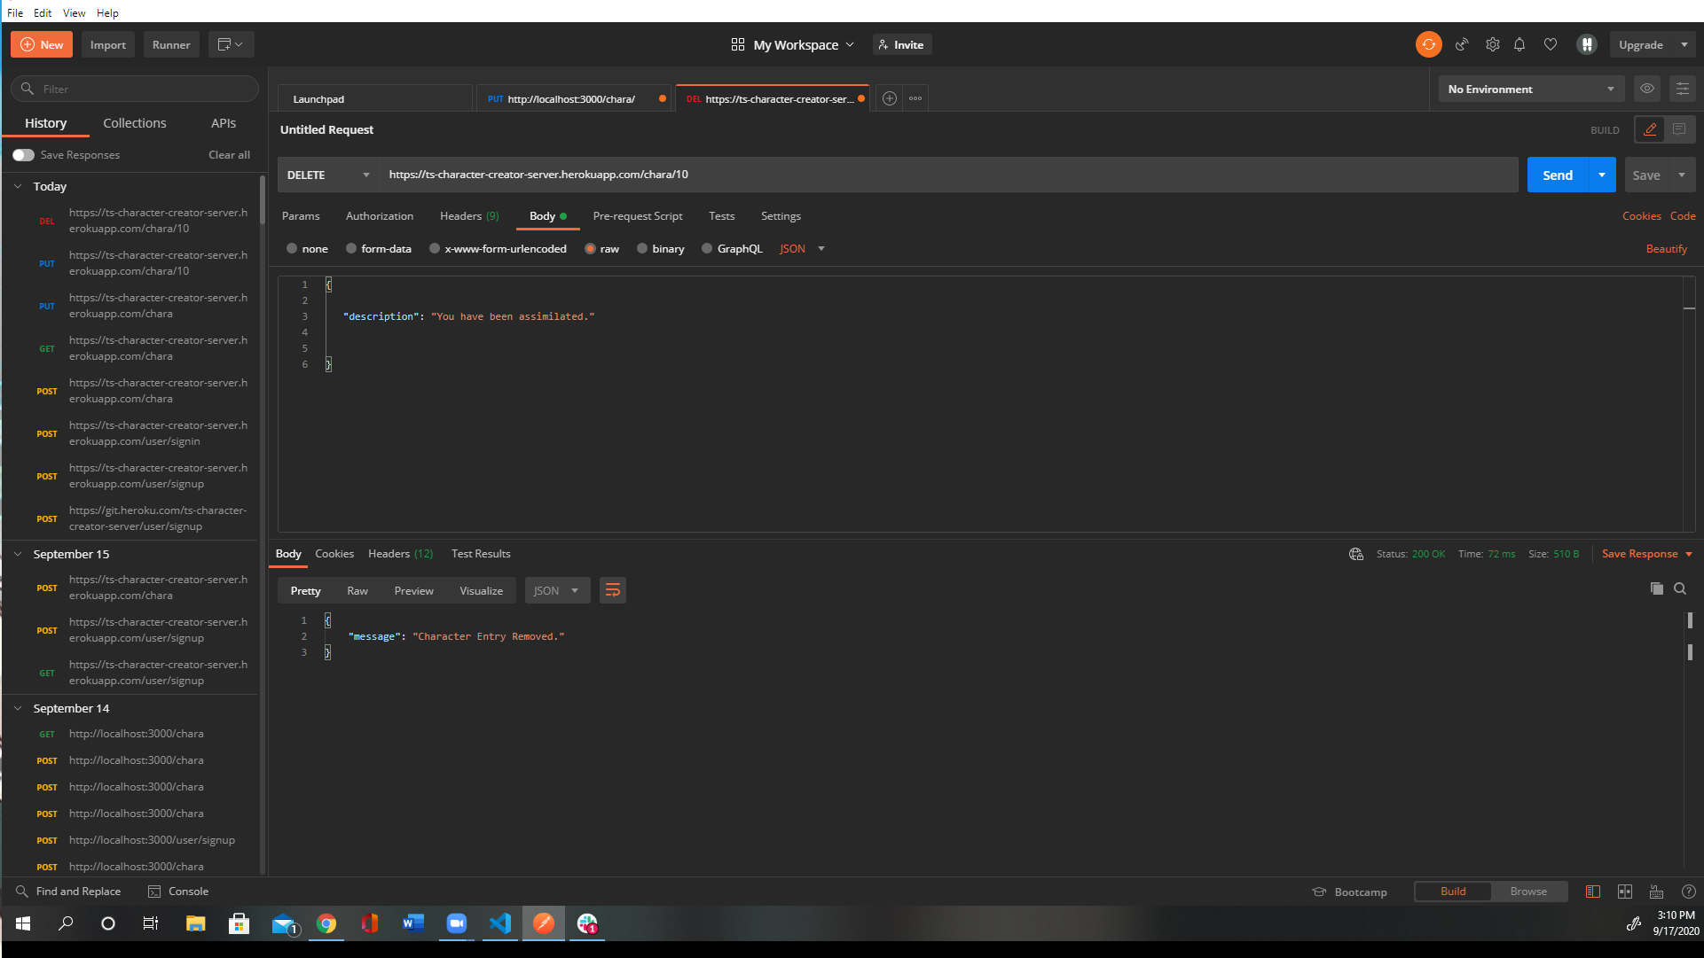Open new tab with plus icon
Screen dimensions: 1704x958
[x=890, y=98]
